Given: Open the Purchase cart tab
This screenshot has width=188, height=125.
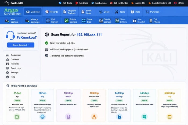Looking at the screenshot, I should (152, 12).
